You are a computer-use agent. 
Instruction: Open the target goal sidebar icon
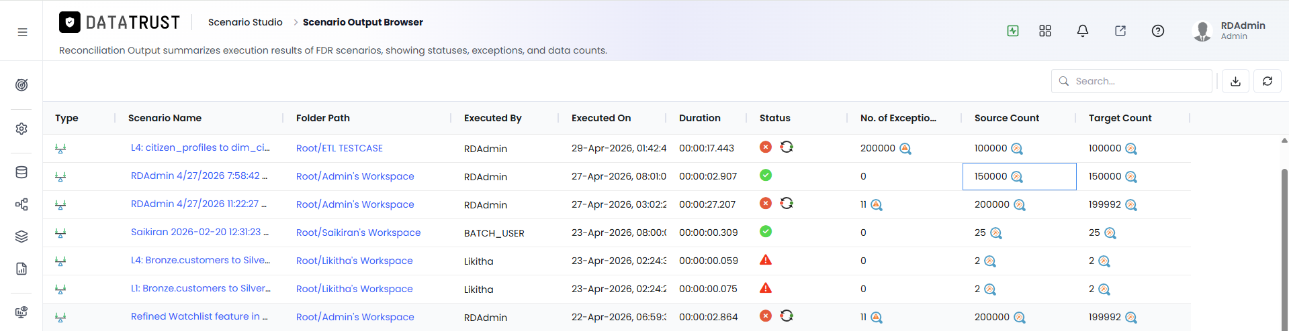[21, 85]
